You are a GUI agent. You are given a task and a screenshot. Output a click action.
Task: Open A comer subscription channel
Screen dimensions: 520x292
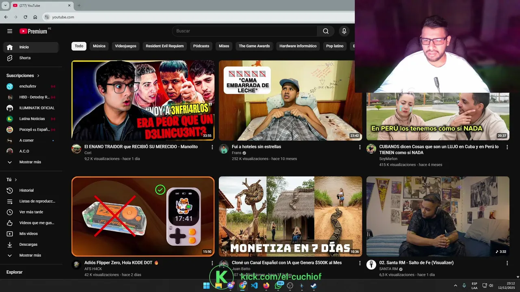[31, 140]
